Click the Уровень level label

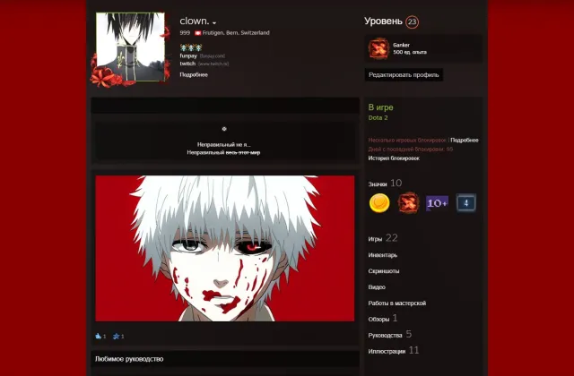(x=383, y=21)
